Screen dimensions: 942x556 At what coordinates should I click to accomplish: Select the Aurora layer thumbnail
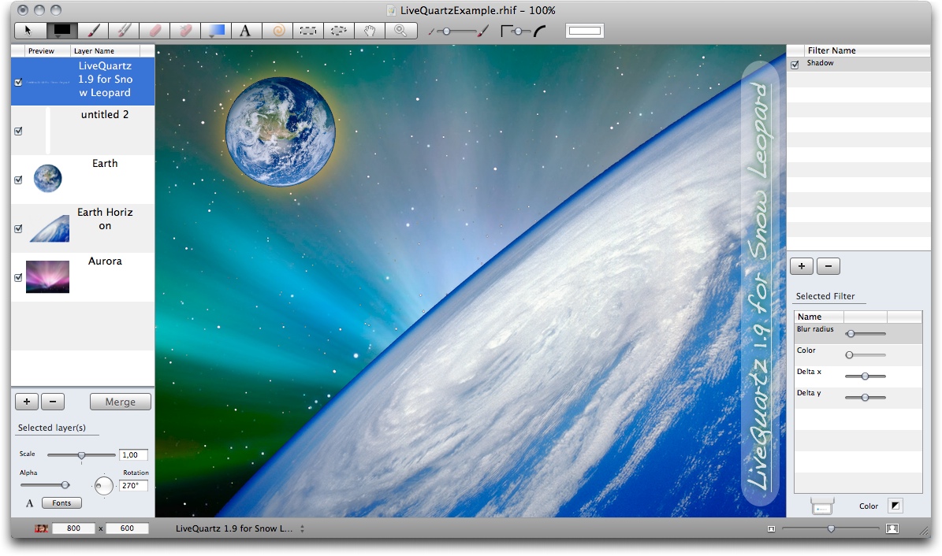point(47,276)
